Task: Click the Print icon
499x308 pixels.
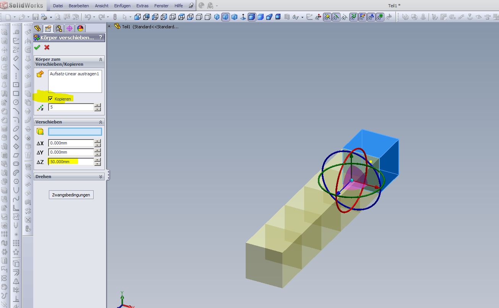Action: click(x=44, y=17)
